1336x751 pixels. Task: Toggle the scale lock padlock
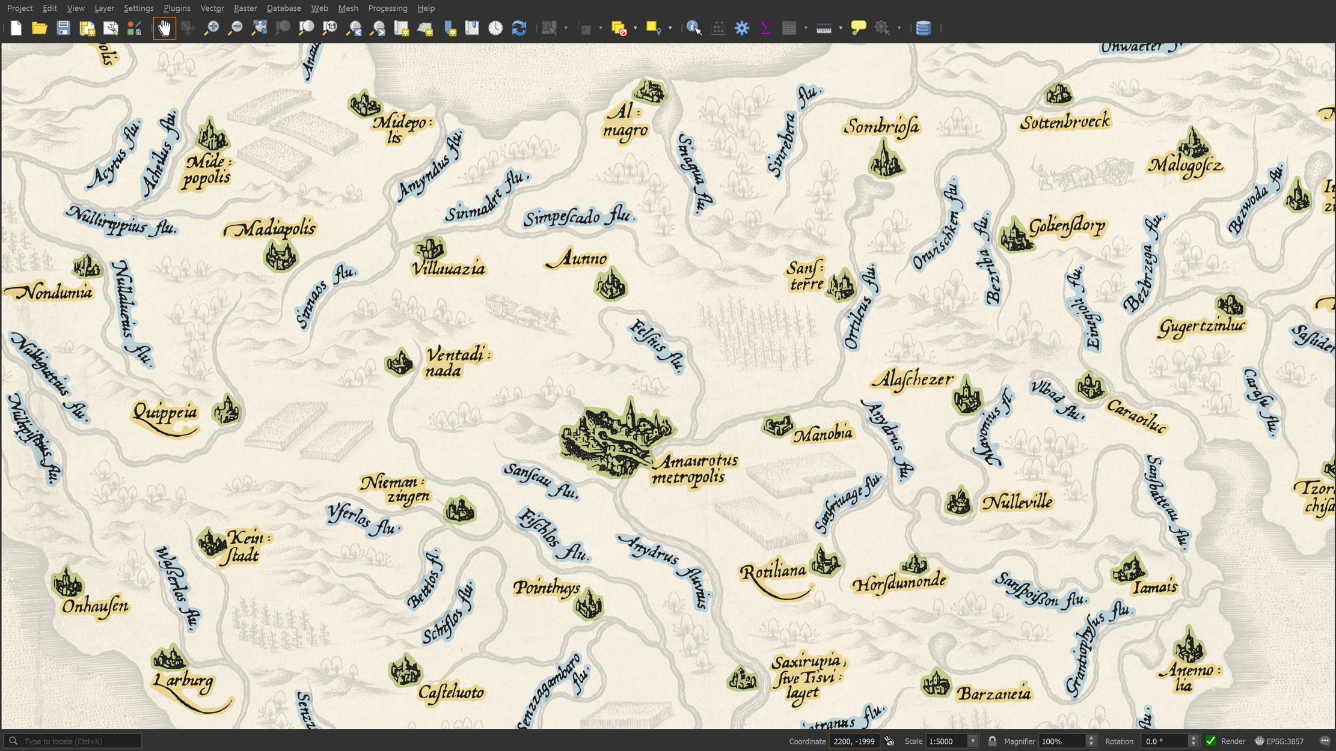point(992,741)
